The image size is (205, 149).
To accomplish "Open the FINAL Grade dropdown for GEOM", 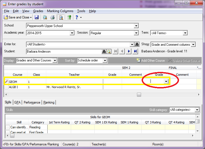I will point(166,82).
